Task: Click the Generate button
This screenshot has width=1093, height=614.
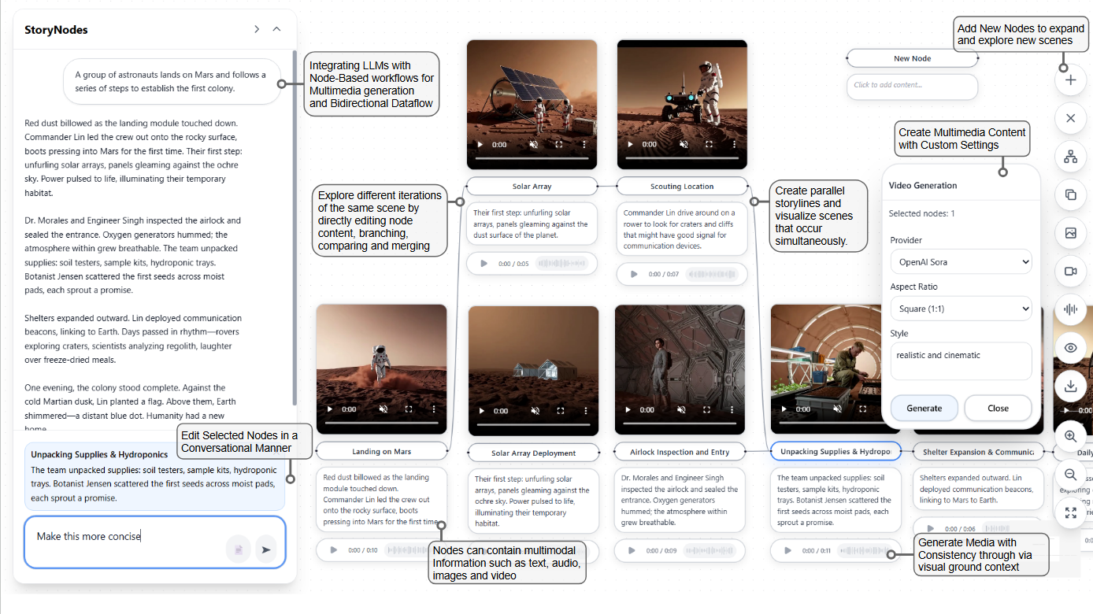Action: pos(924,408)
